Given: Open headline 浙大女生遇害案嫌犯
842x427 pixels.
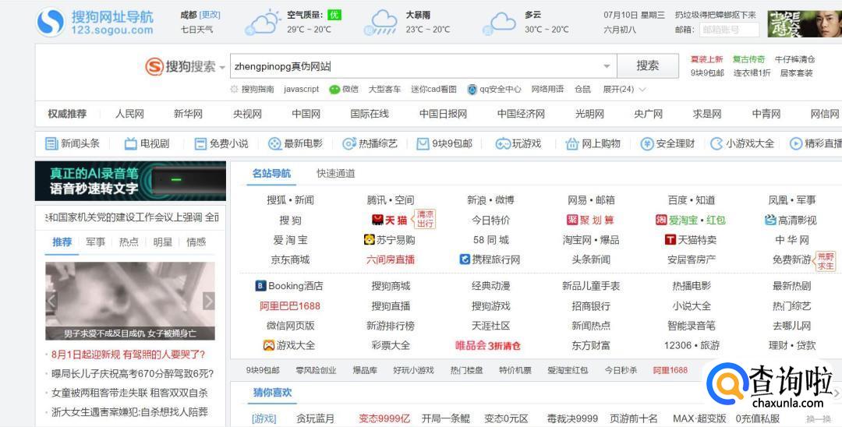Looking at the screenshot, I should click(x=130, y=412).
